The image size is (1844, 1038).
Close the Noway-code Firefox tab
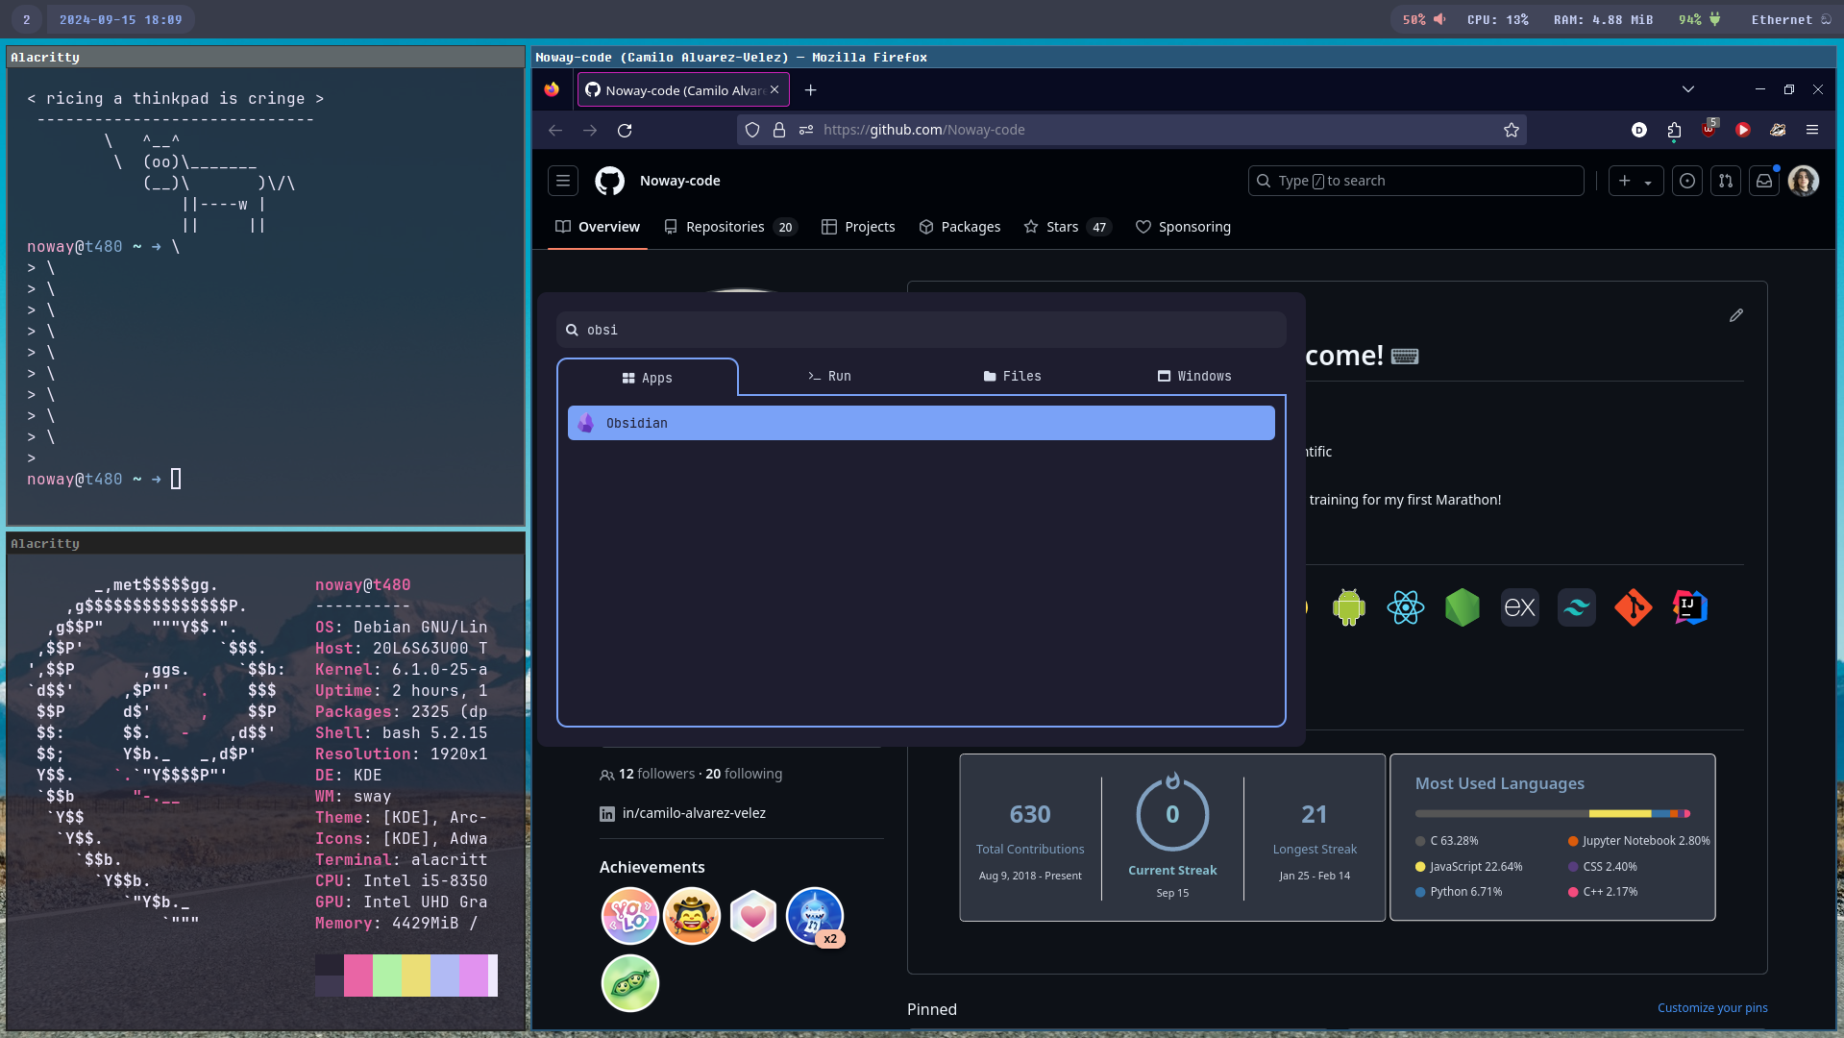tap(774, 89)
